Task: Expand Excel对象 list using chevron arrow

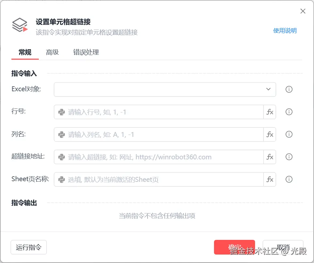Action: 268,89
